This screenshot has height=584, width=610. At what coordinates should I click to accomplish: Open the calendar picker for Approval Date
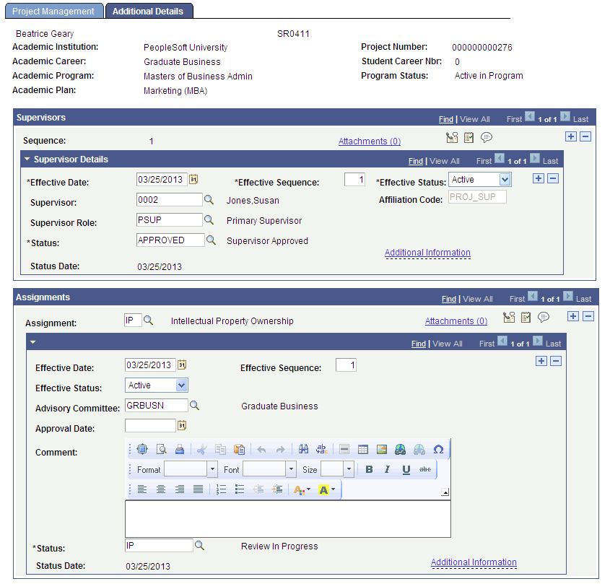click(x=181, y=425)
